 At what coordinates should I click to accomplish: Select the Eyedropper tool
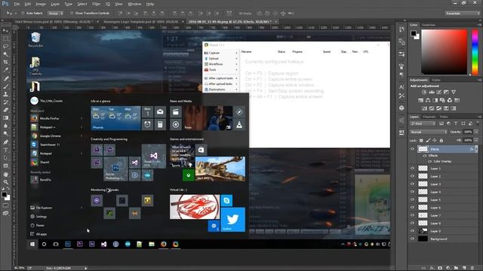click(x=5, y=70)
